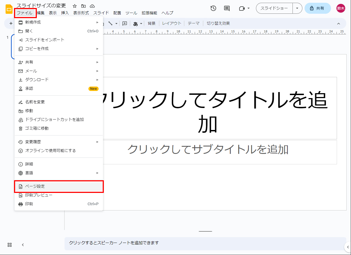Click the Google Slides home logo
The image size is (351, 255).
[x=9, y=9]
